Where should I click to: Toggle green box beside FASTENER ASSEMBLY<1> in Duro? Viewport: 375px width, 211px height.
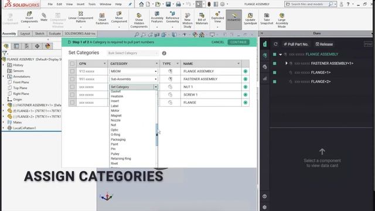(275, 63)
